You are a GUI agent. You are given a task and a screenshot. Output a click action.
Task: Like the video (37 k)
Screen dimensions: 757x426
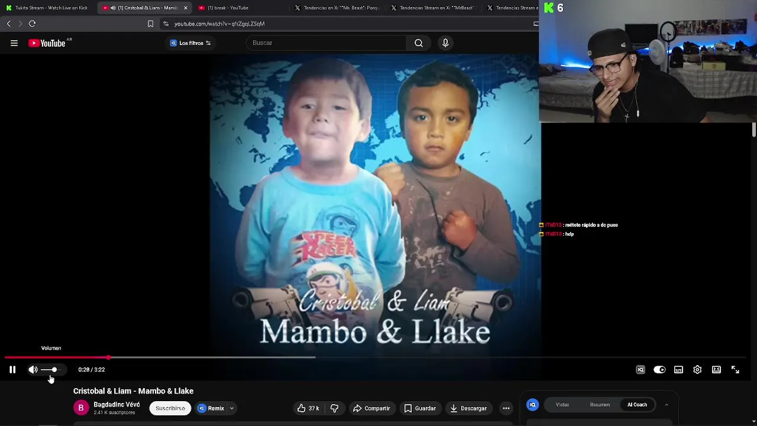coord(308,408)
